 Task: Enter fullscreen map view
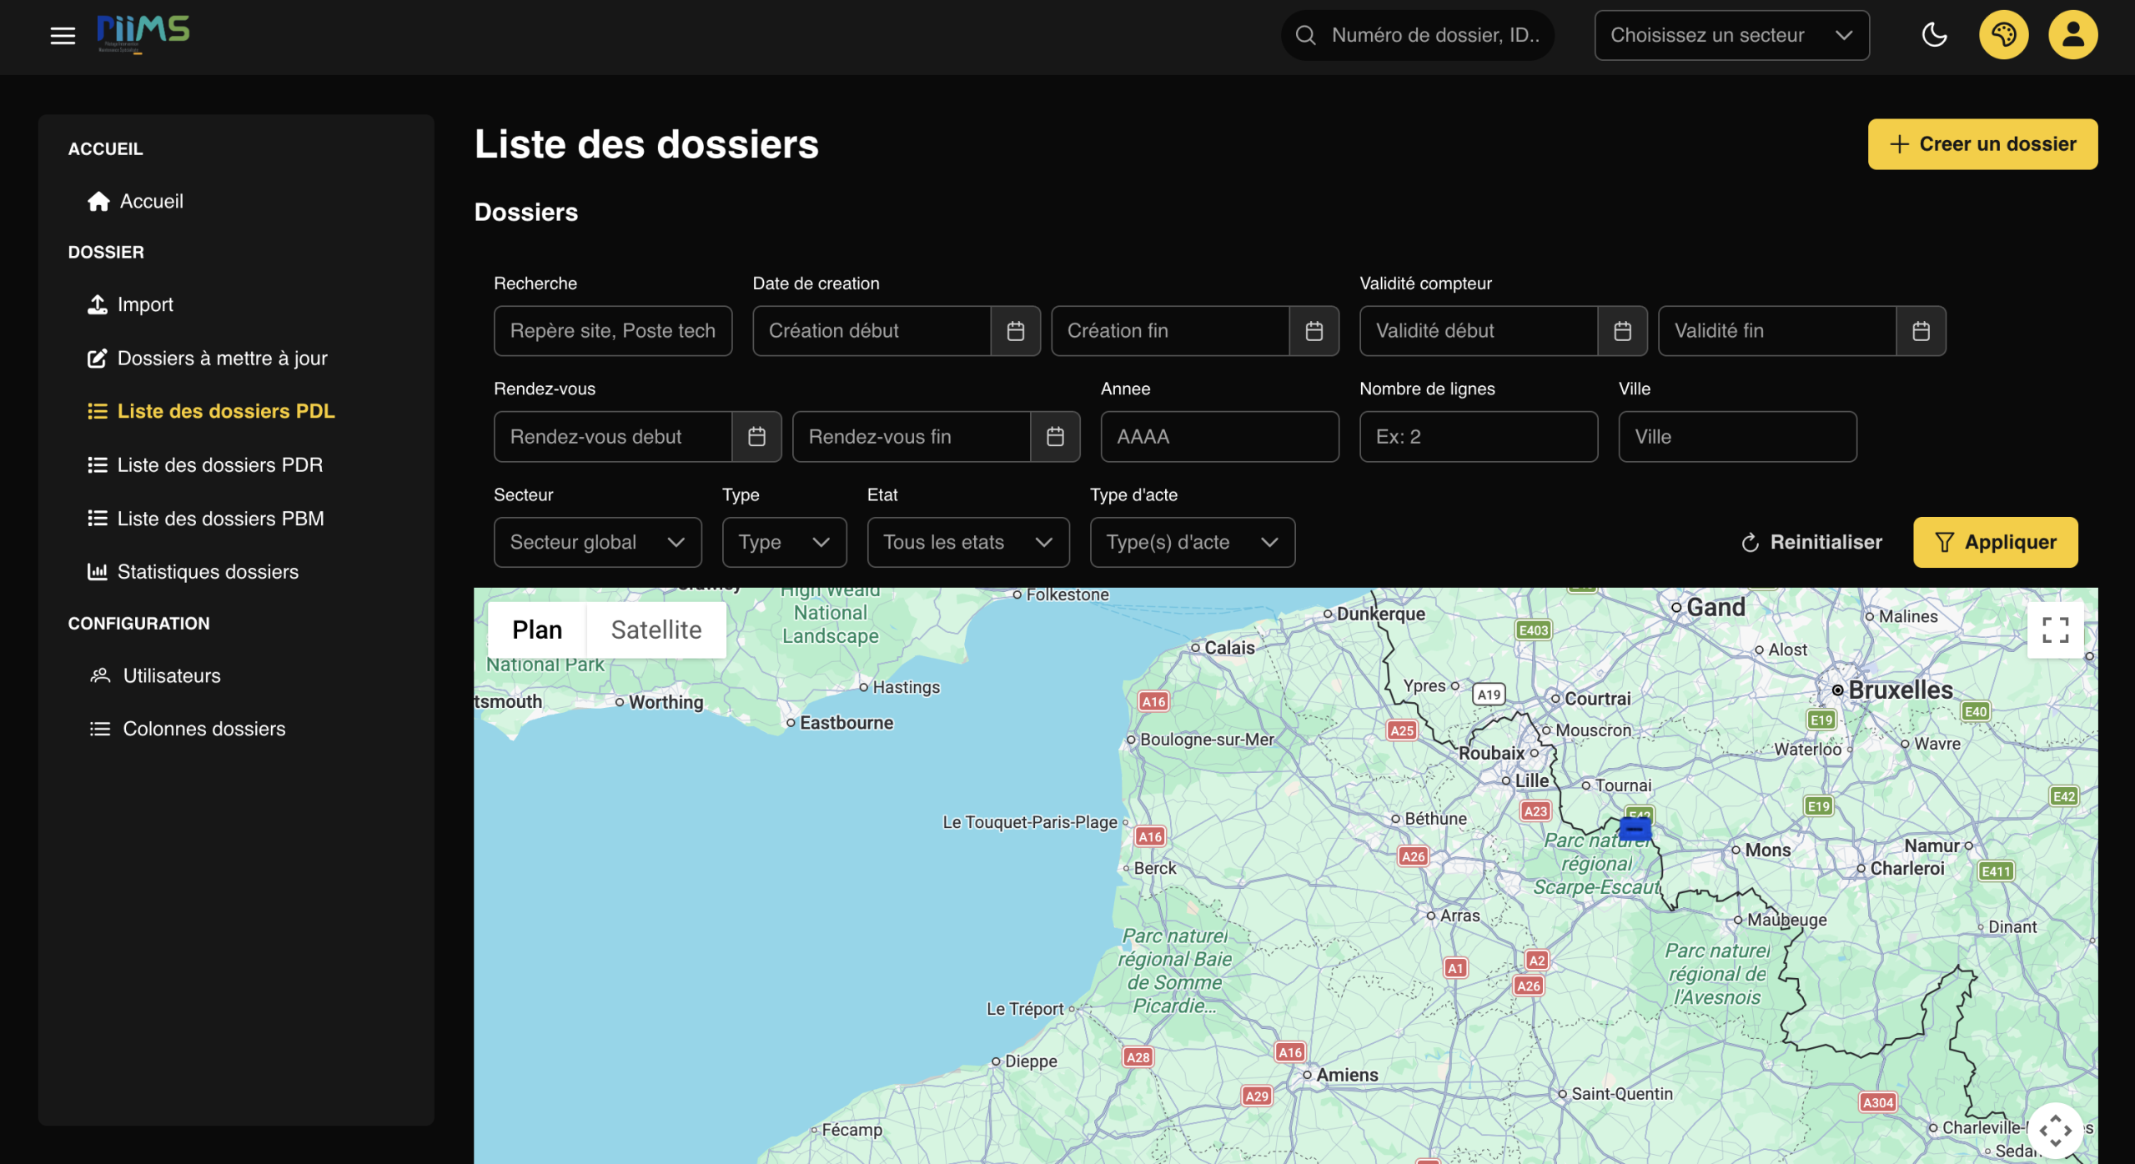[2055, 630]
